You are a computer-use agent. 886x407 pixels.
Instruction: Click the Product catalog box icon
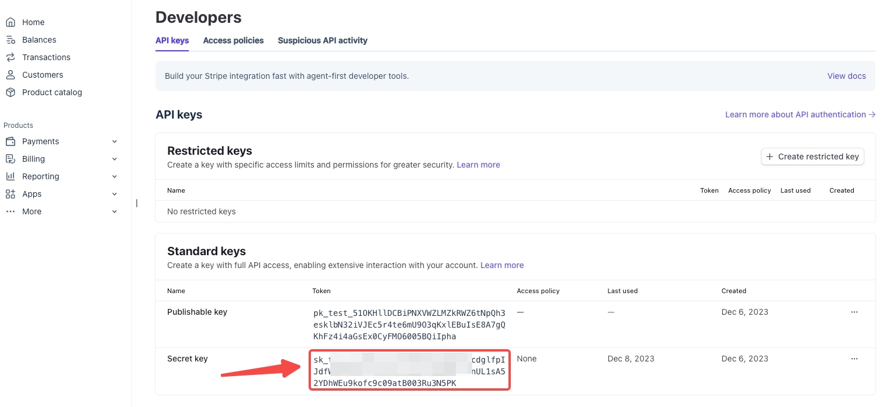coord(10,92)
